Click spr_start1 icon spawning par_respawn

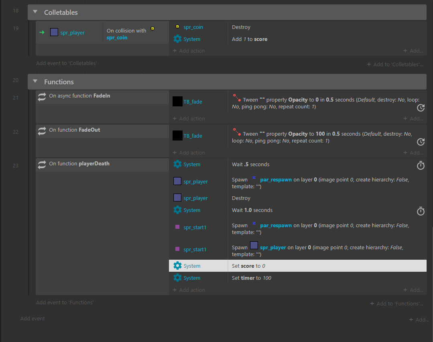177,227
